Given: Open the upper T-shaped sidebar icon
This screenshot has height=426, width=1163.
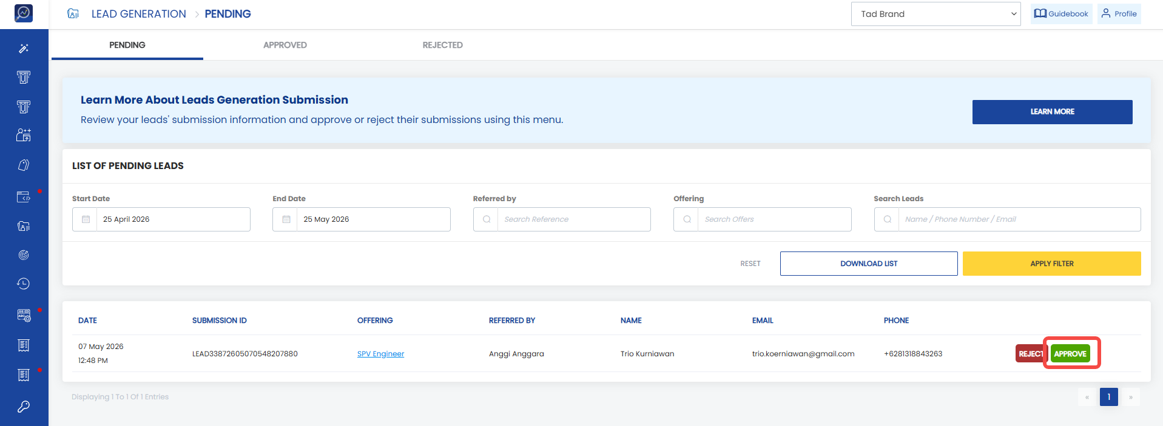Looking at the screenshot, I should click(24, 77).
